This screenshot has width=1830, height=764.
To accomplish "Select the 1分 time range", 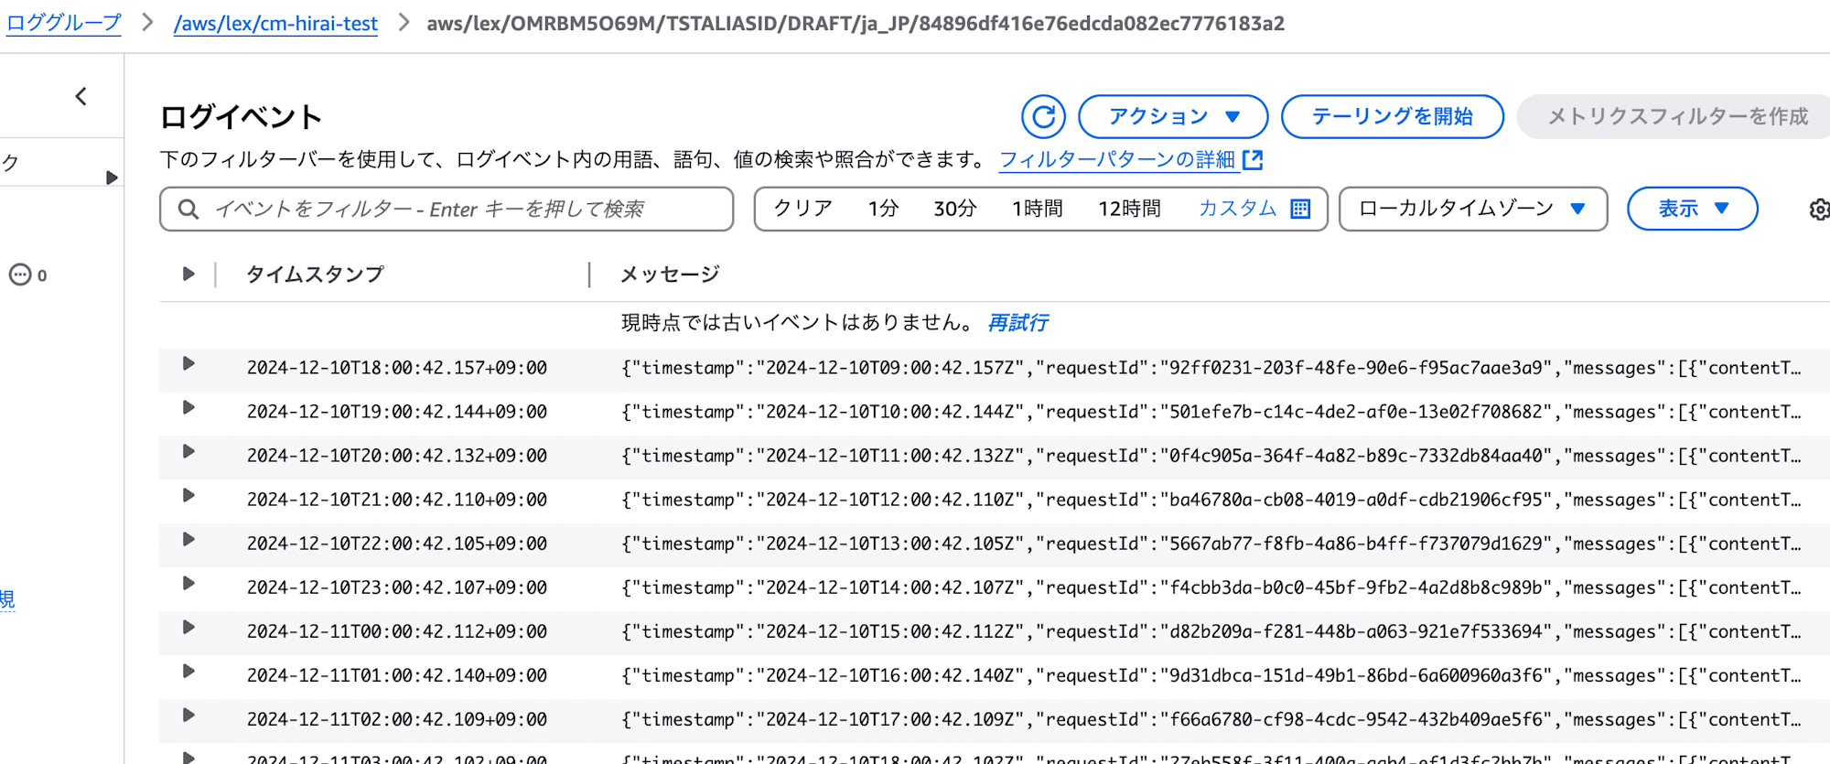I will tap(883, 209).
